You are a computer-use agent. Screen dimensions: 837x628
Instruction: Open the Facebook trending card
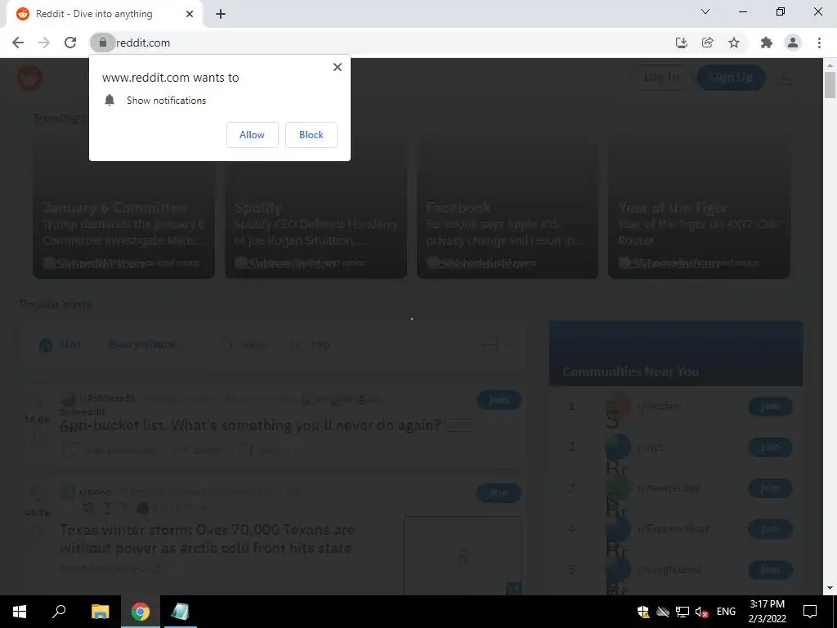(x=507, y=208)
